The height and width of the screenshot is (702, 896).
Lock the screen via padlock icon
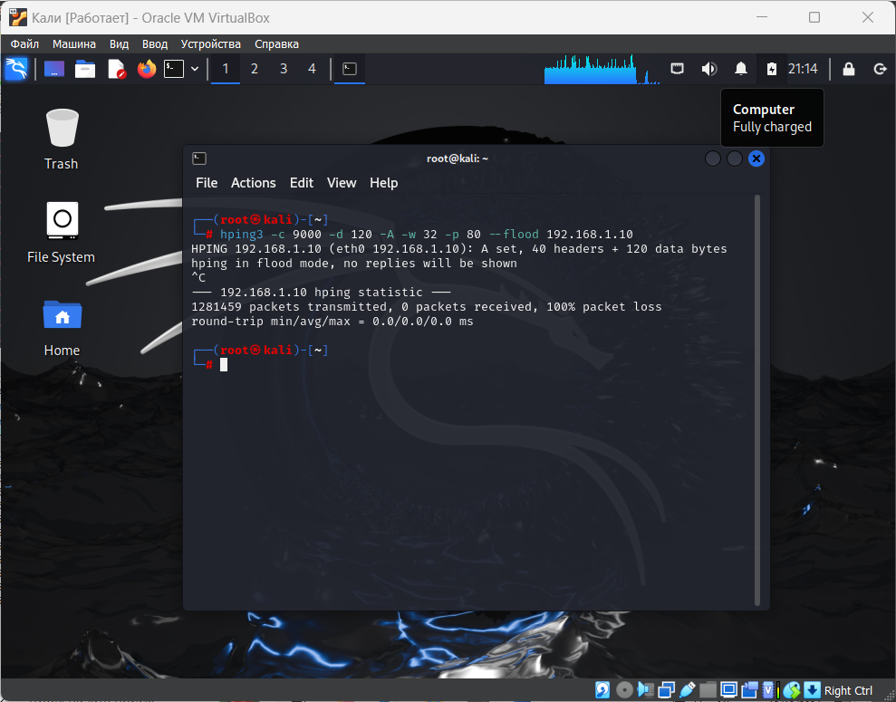point(849,69)
